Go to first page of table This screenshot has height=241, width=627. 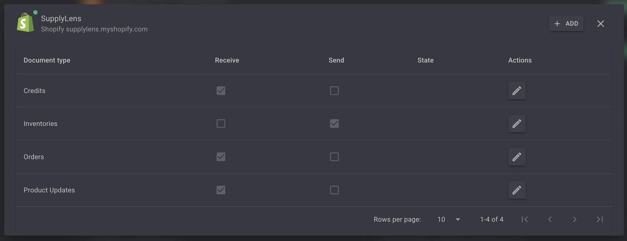[525, 219]
